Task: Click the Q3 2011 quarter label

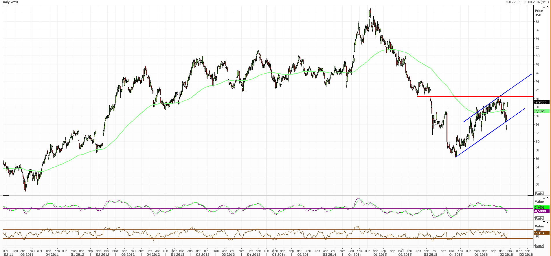Action: (x=27, y=255)
